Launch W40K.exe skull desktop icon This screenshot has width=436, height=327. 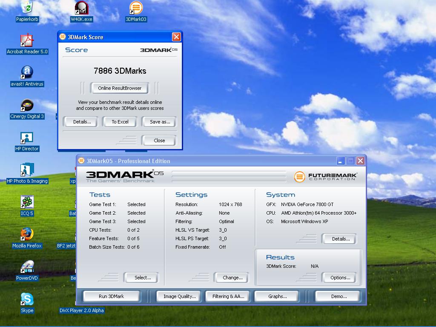click(x=81, y=8)
